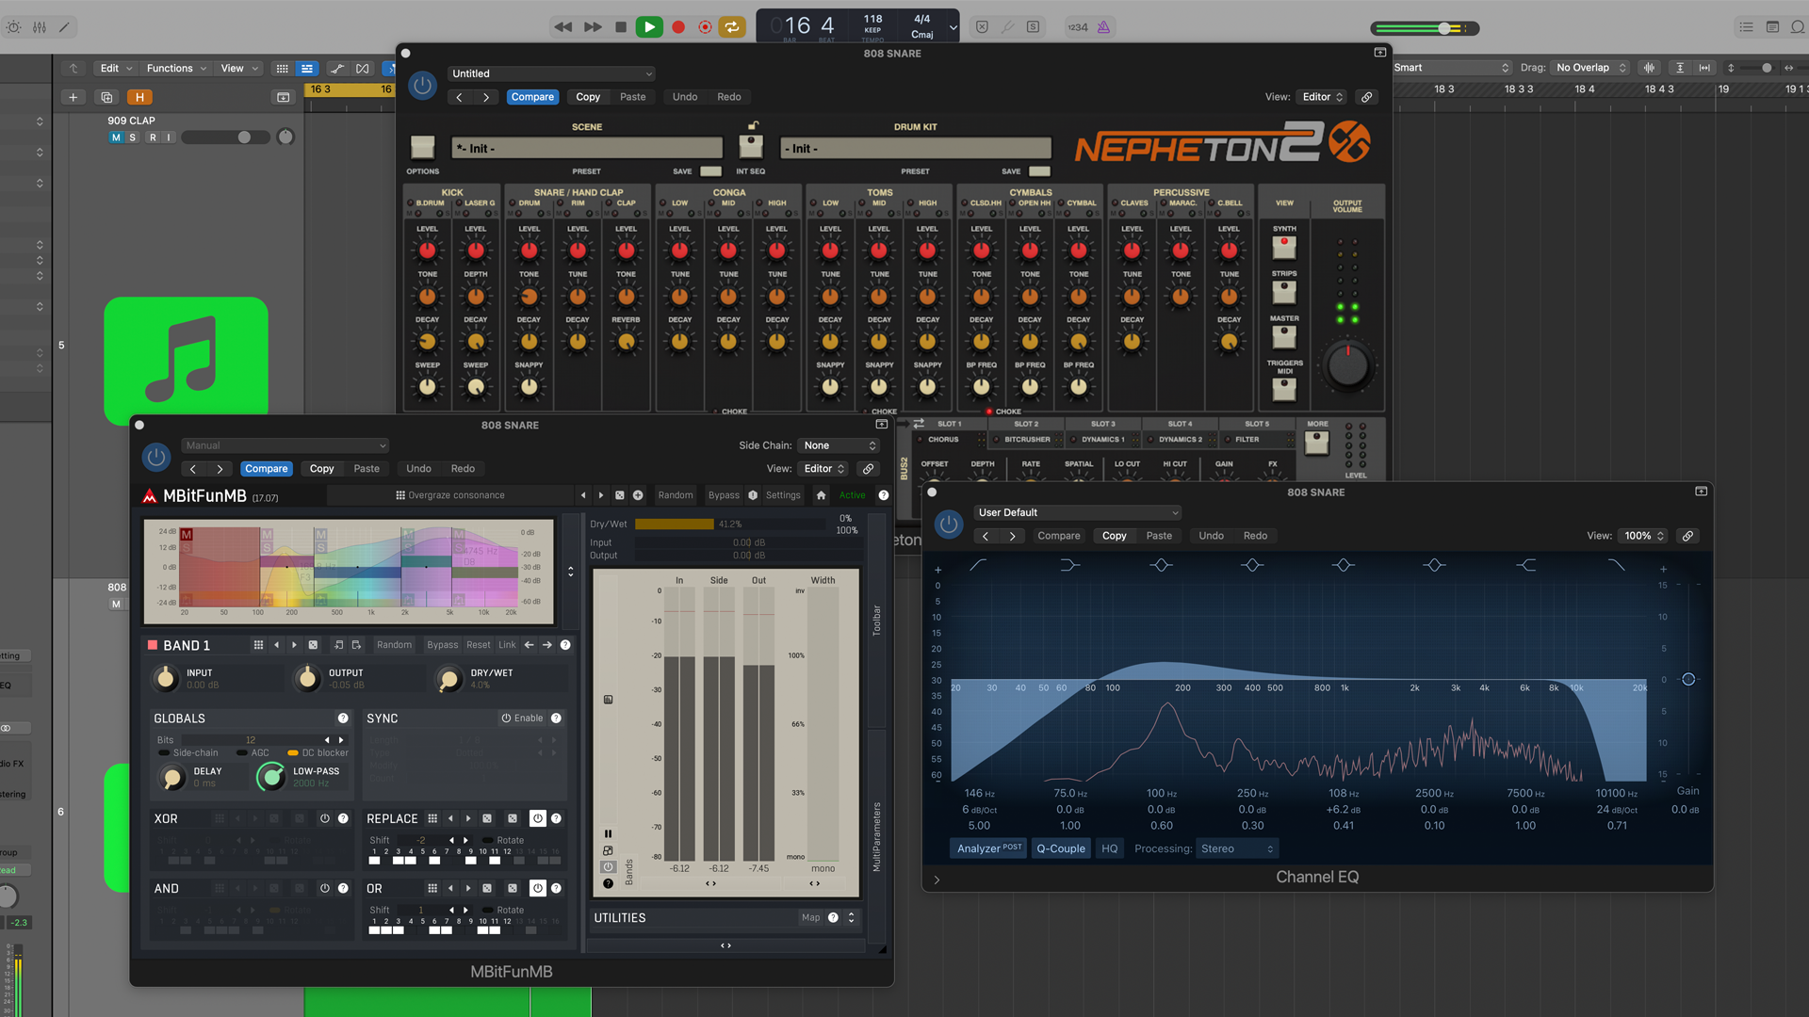Click the Duplicate Track button
The image size is (1809, 1017).
coord(106,97)
